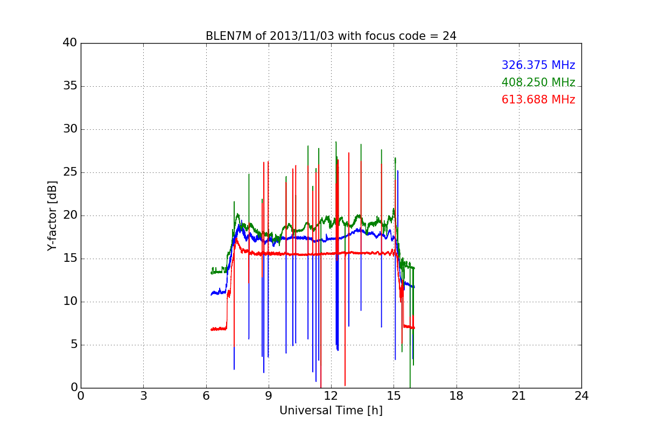Click x-axis tick label 24
The width and height of the screenshot is (646, 431).
581,396
